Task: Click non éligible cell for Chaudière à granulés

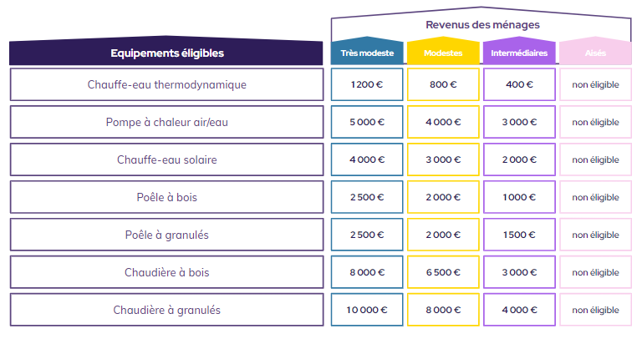Action: coord(595,310)
